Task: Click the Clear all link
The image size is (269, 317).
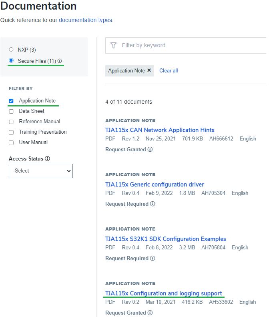Action: coord(169,70)
